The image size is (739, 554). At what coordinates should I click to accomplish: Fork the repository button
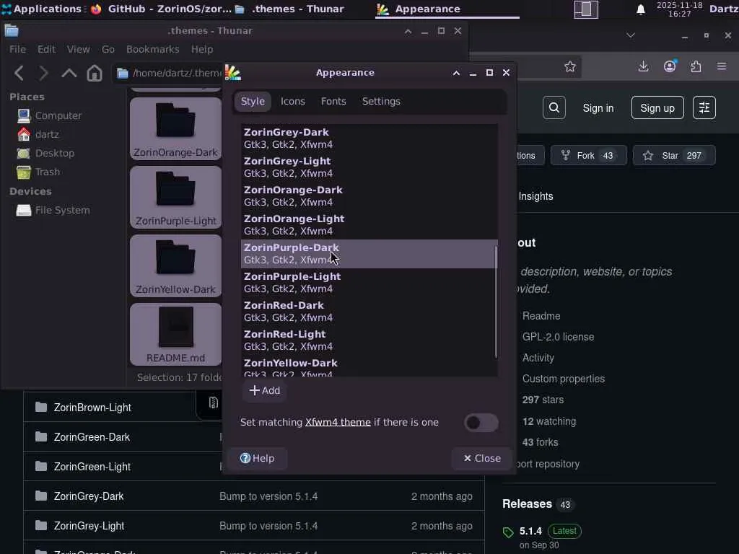[589, 156]
